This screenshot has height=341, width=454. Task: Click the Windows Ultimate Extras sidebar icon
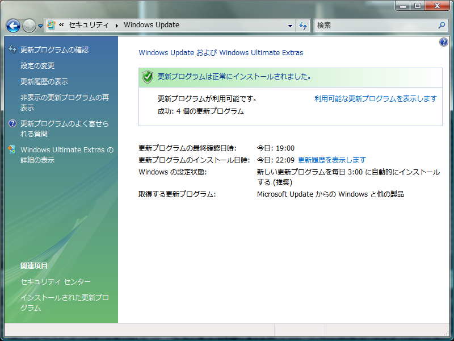(12, 149)
